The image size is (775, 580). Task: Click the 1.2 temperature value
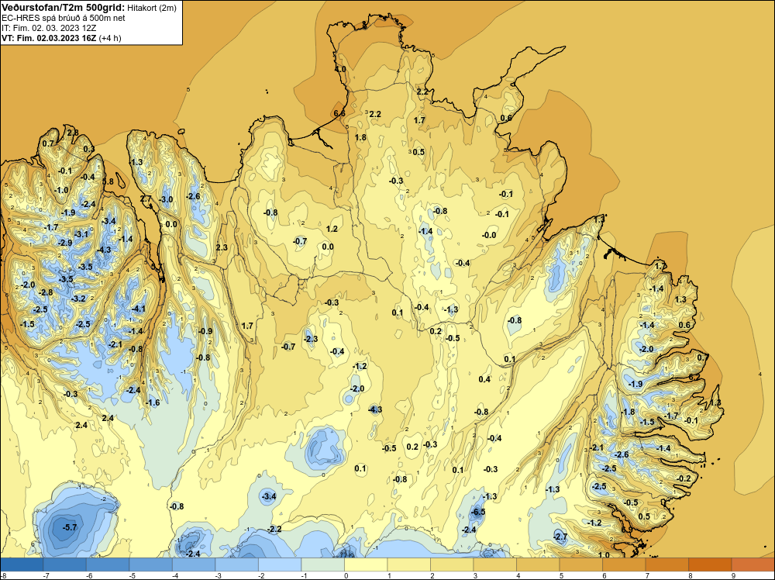point(332,229)
